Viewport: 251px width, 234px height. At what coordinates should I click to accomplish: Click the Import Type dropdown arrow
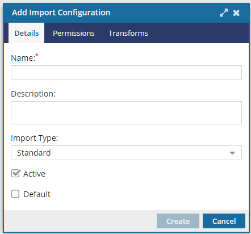pos(232,153)
